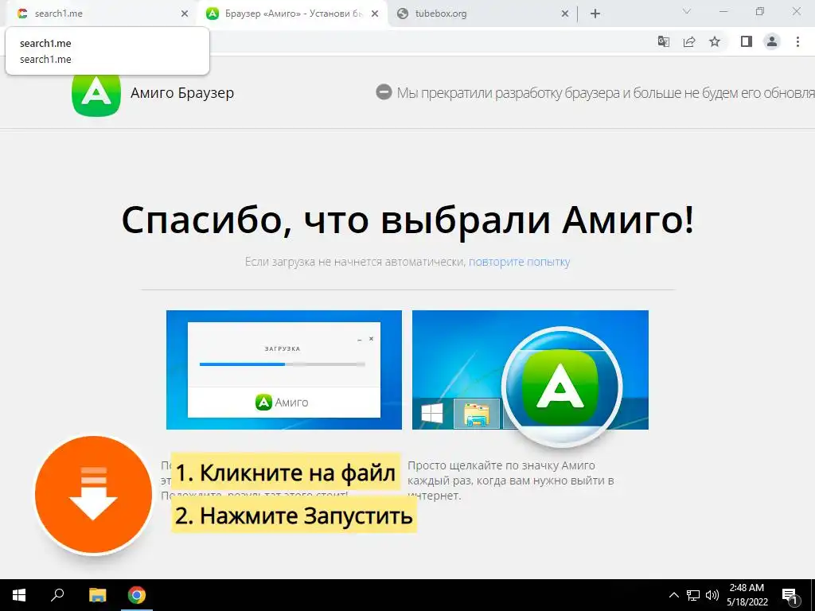
Task: Open the tab search dropdown chevron
Action: point(687,11)
